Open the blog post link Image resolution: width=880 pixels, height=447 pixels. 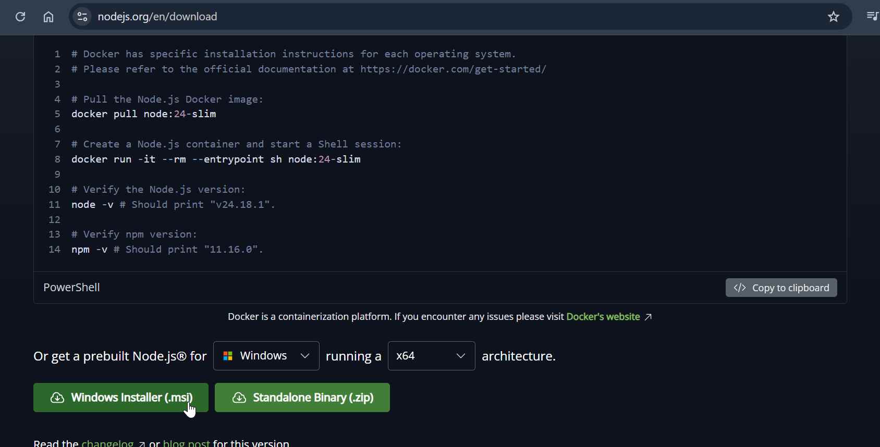[x=186, y=443]
